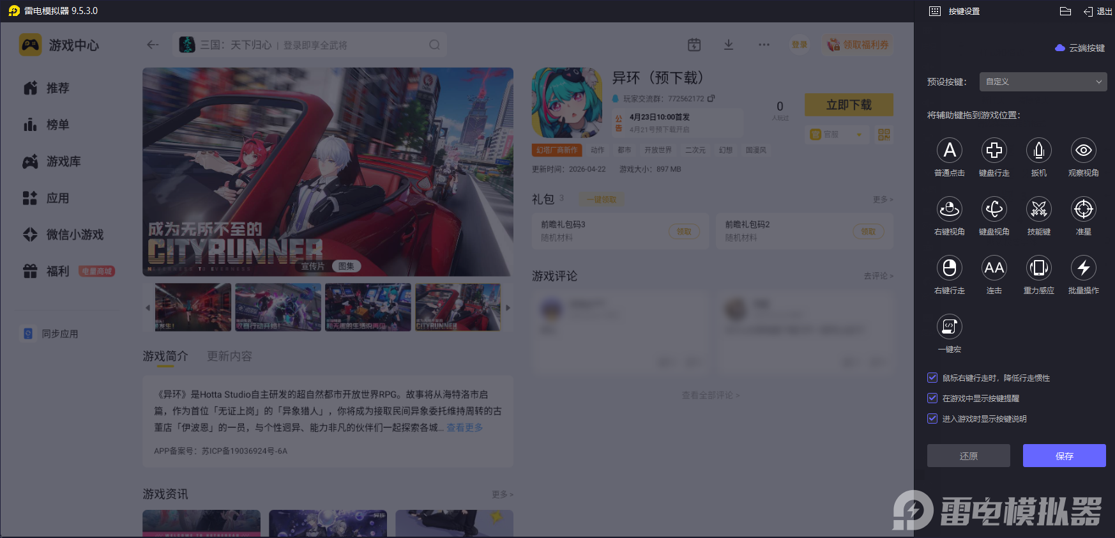
Task: Toggle 在游戏中显示按键提醒 checkbox
Action: pyautogui.click(x=932, y=398)
